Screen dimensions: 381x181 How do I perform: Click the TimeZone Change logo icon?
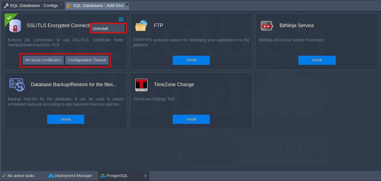click(x=141, y=85)
